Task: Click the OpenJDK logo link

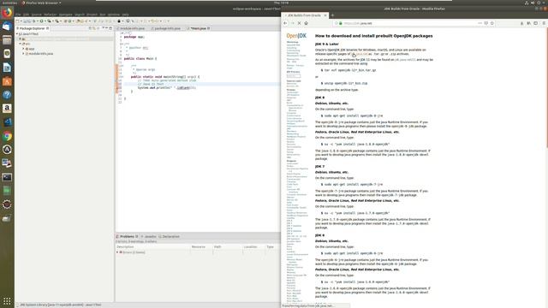Action: click(296, 36)
